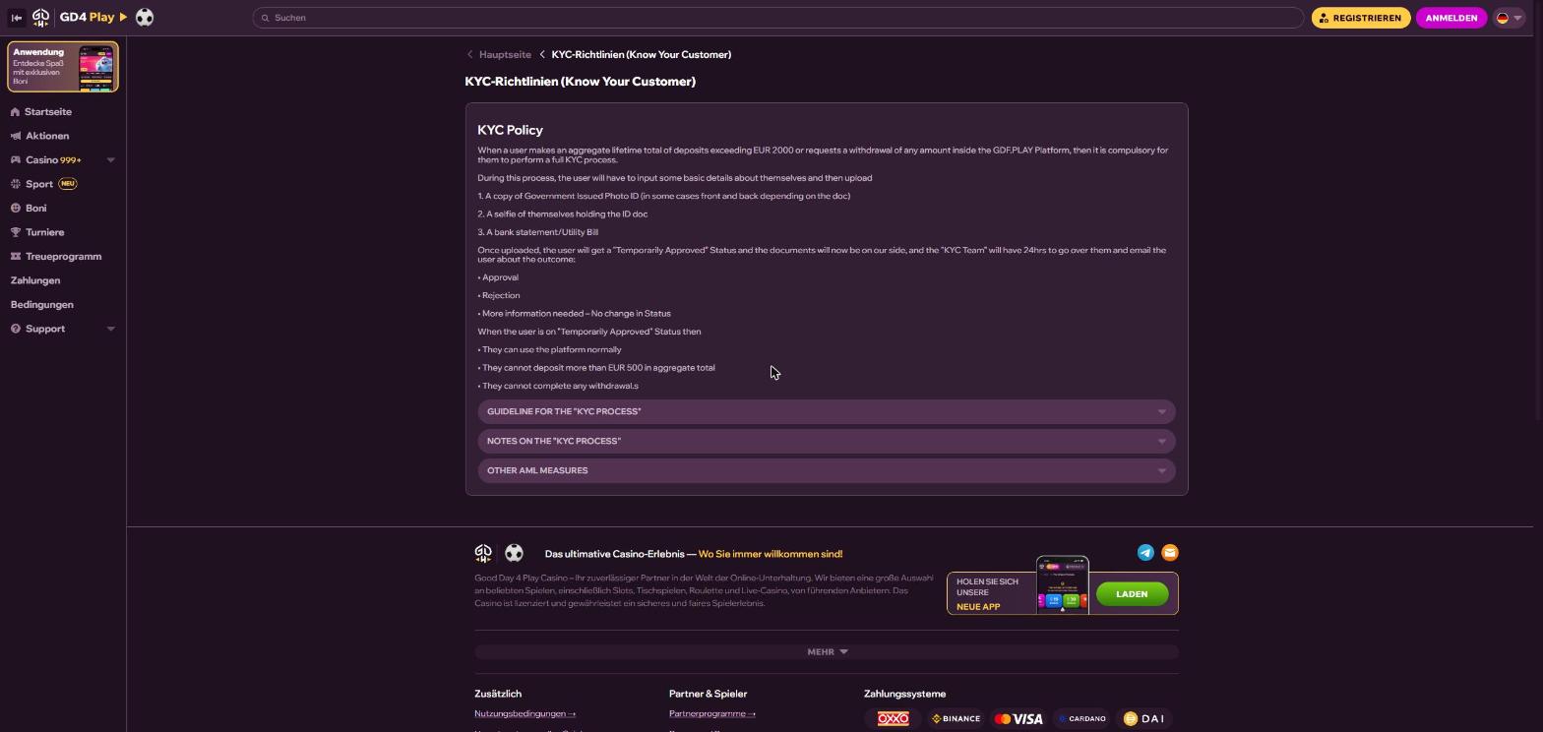Click the green LADEN button
Image resolution: width=1543 pixels, height=732 pixels.
(x=1132, y=594)
